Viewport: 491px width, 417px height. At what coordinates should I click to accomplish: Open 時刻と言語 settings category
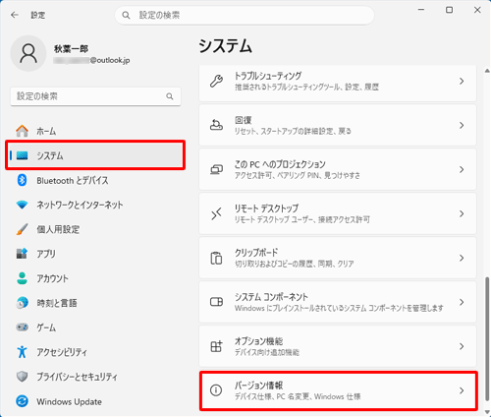pos(95,303)
